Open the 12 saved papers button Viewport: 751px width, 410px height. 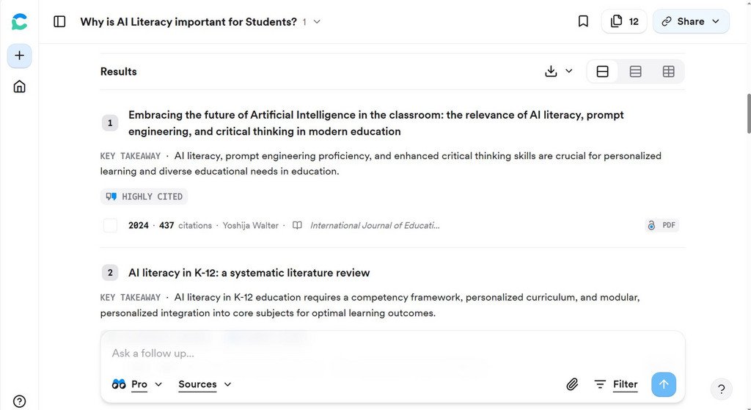[x=624, y=22]
